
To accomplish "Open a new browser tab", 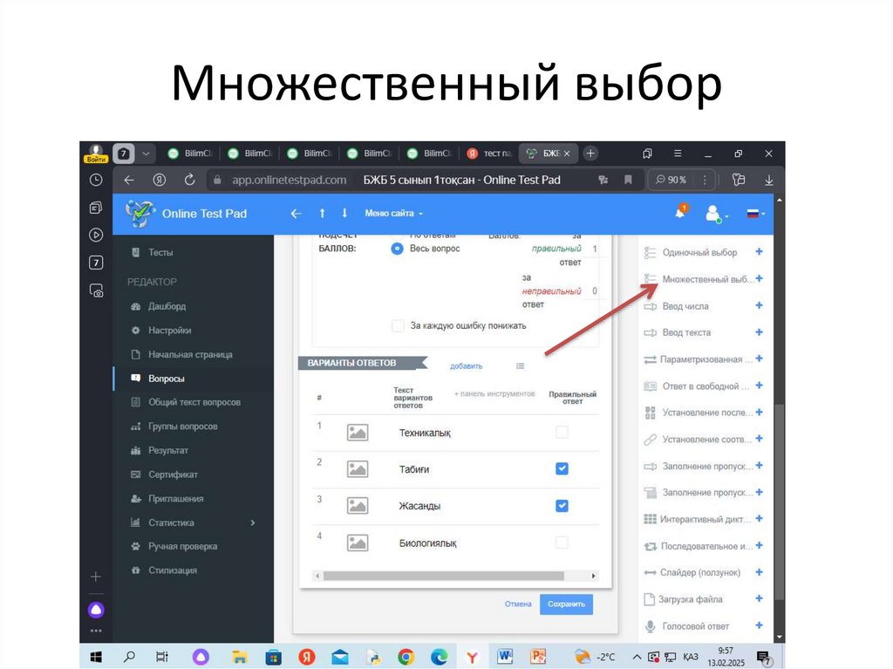I will click(590, 154).
